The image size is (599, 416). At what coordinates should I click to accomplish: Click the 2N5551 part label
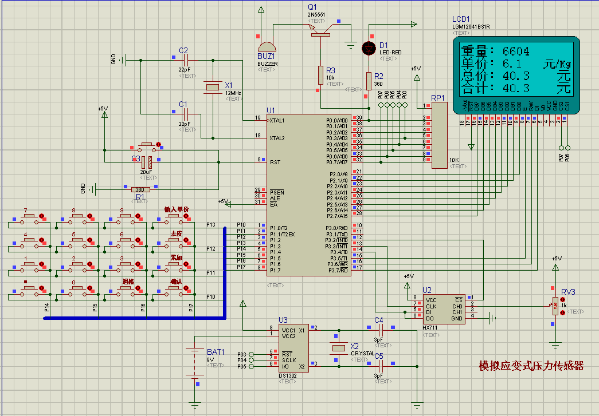click(316, 14)
